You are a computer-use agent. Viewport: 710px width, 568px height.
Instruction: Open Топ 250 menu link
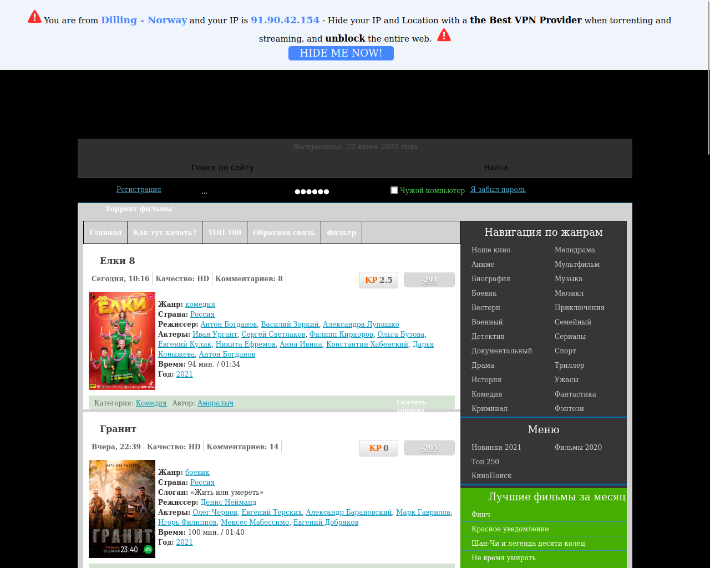(x=485, y=461)
